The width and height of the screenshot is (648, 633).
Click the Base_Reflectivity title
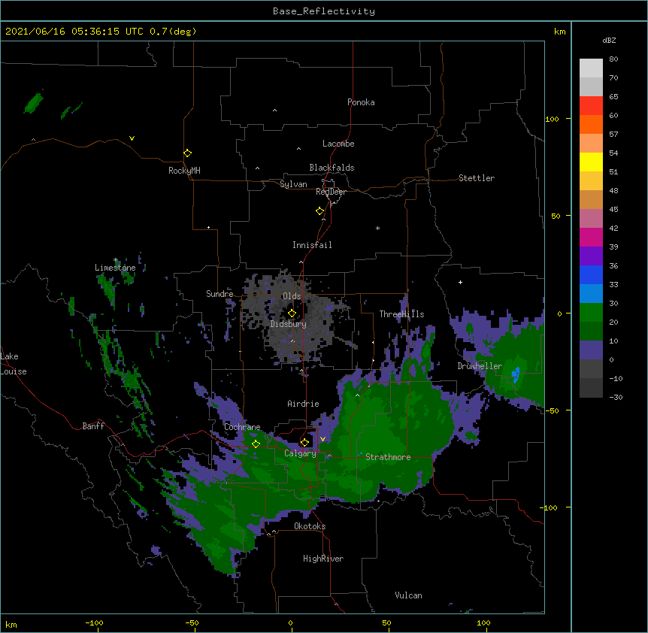(324, 11)
